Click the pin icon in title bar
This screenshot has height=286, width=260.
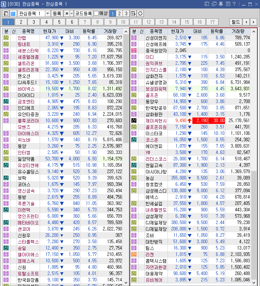221,4
